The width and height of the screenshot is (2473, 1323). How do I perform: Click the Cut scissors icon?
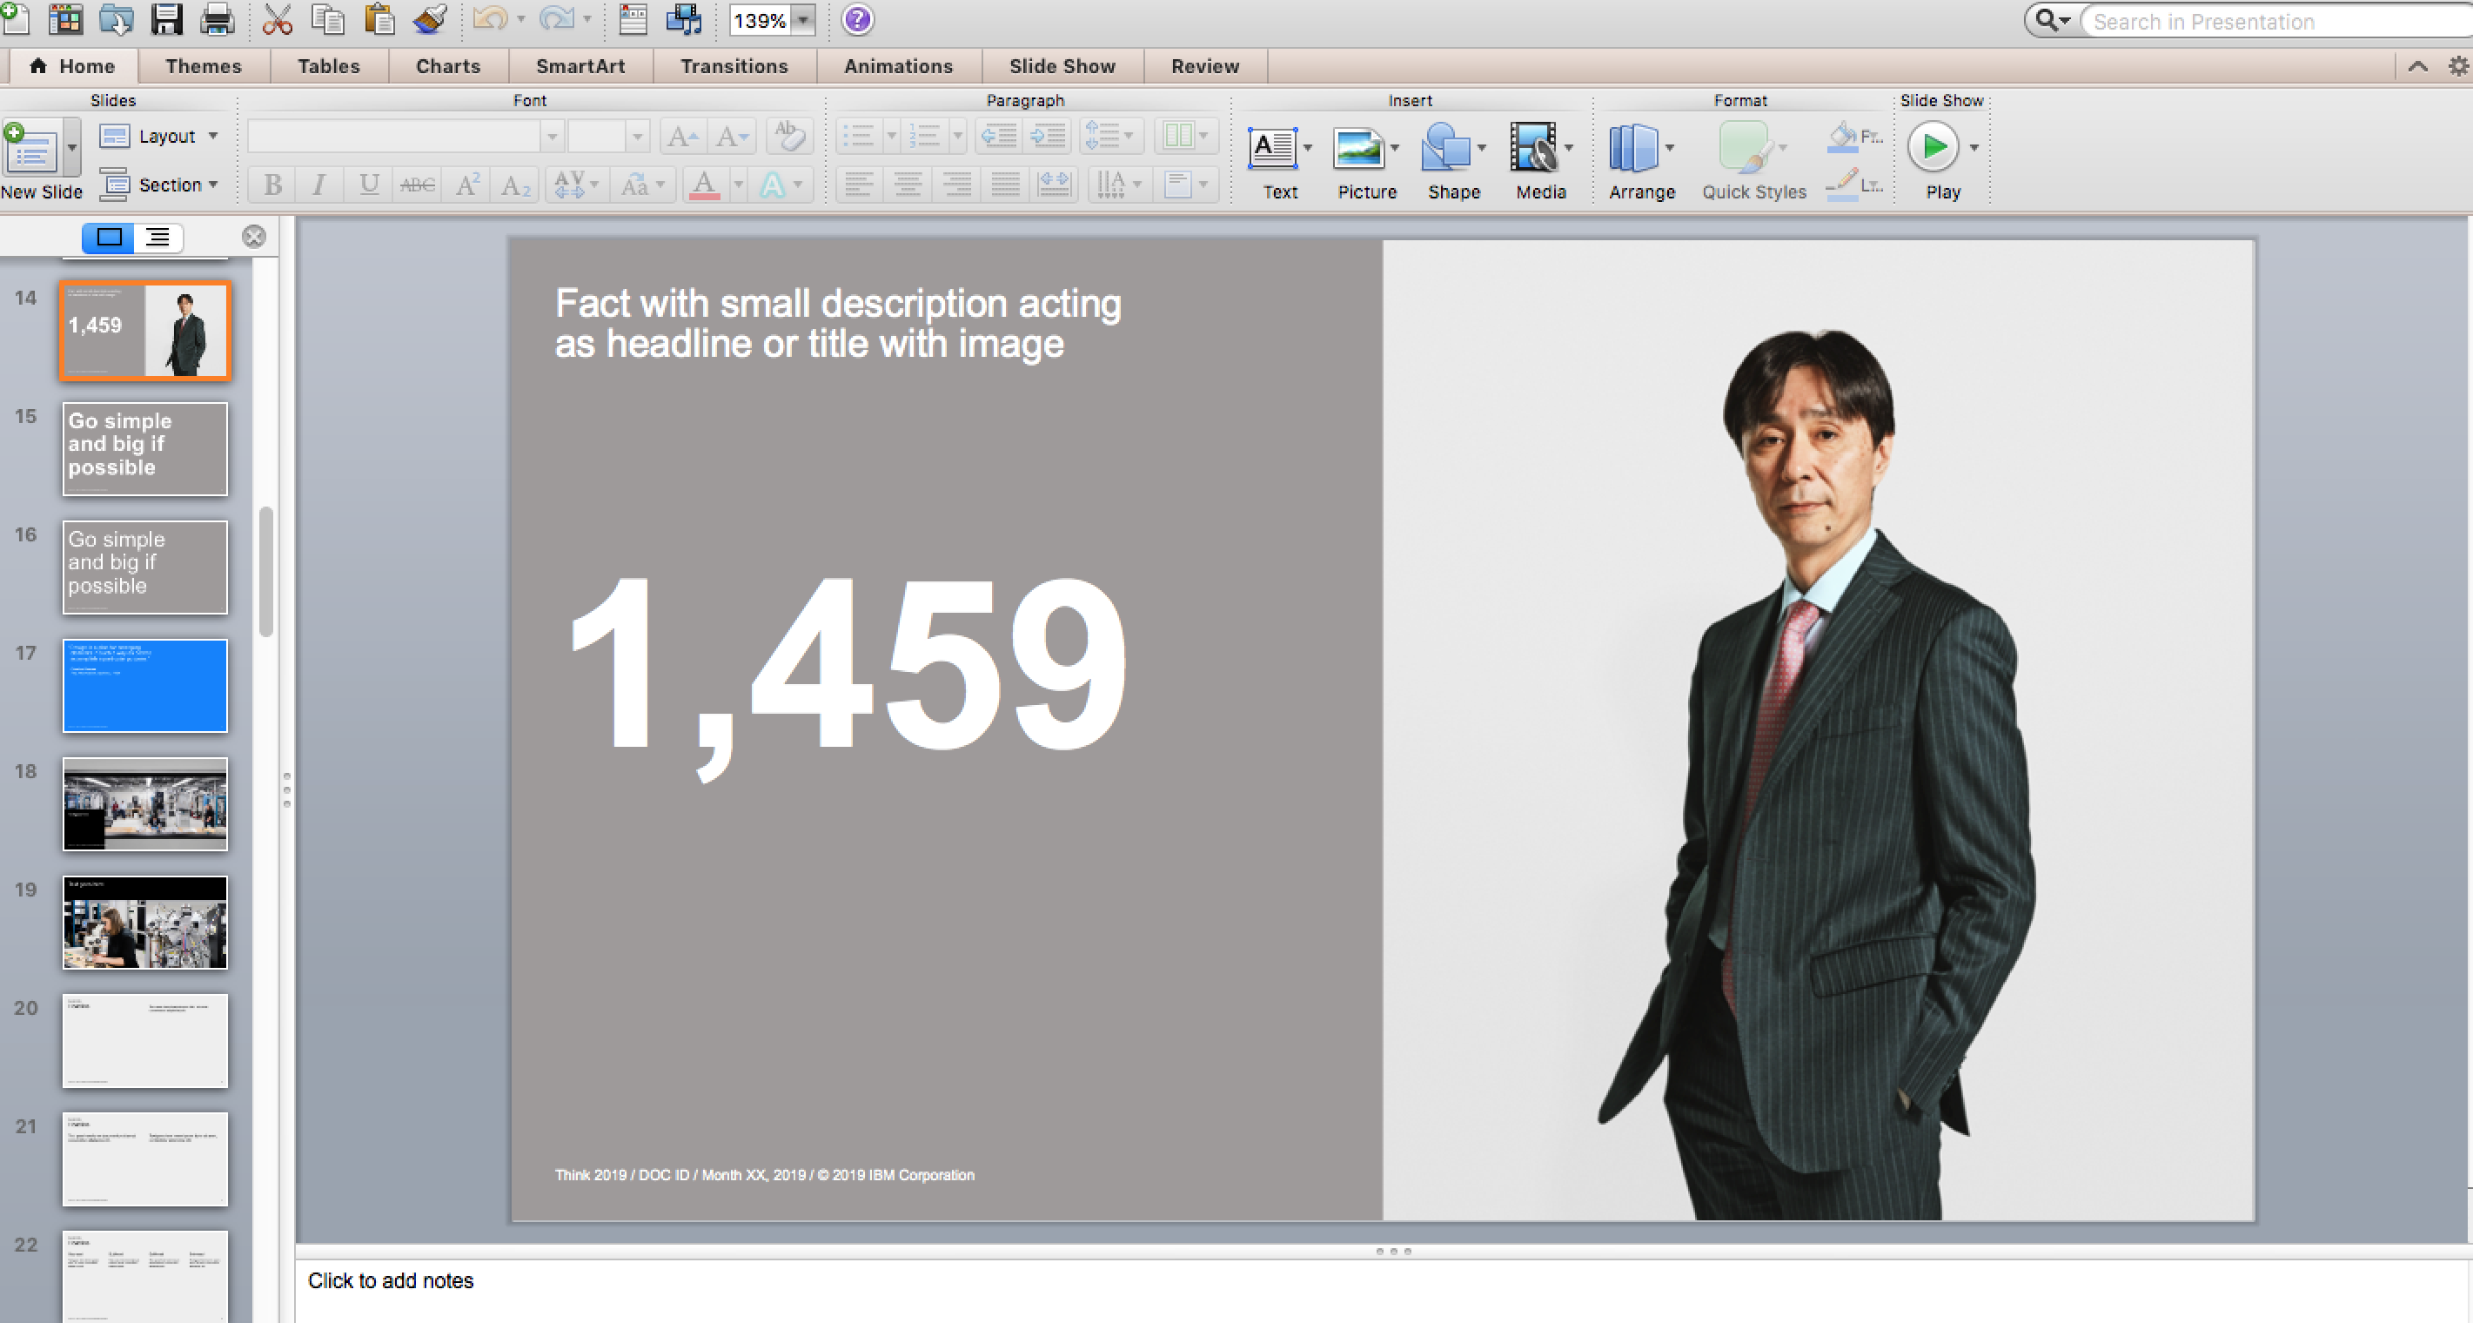click(278, 19)
